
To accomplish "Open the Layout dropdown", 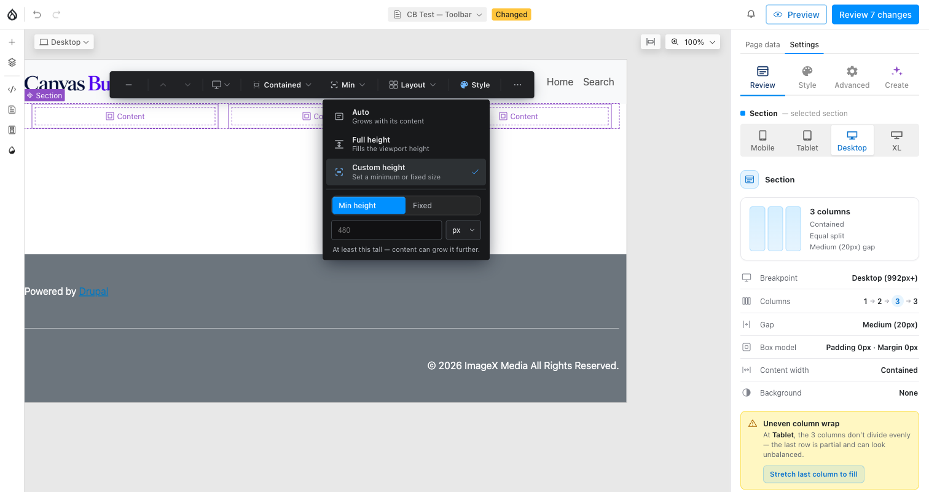I will pyautogui.click(x=413, y=85).
